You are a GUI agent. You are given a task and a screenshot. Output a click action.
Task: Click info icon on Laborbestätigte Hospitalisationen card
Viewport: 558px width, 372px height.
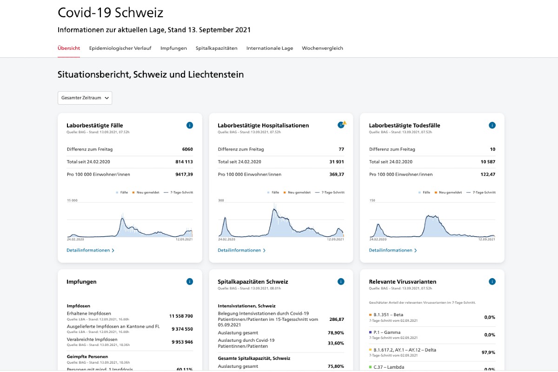pos(341,125)
